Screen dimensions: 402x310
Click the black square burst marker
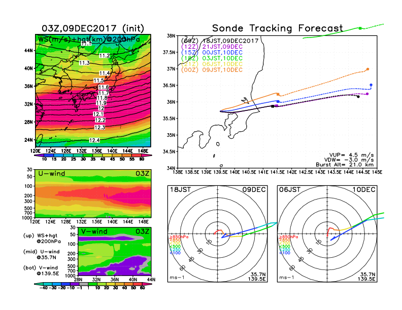click(x=273, y=106)
